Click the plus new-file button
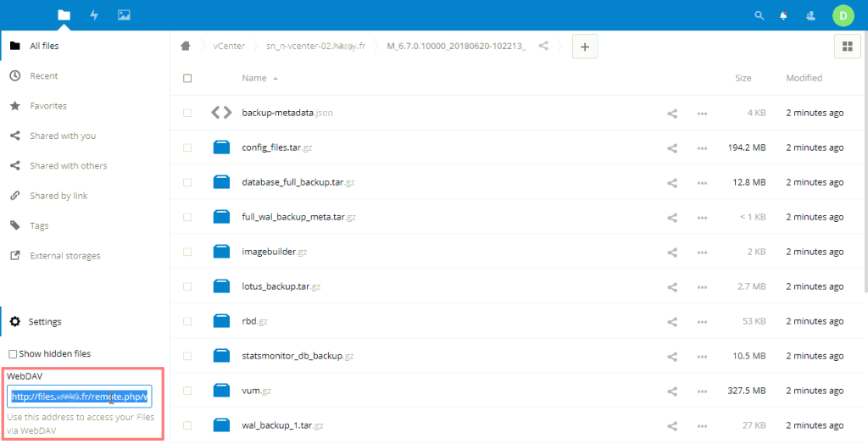 click(x=585, y=47)
